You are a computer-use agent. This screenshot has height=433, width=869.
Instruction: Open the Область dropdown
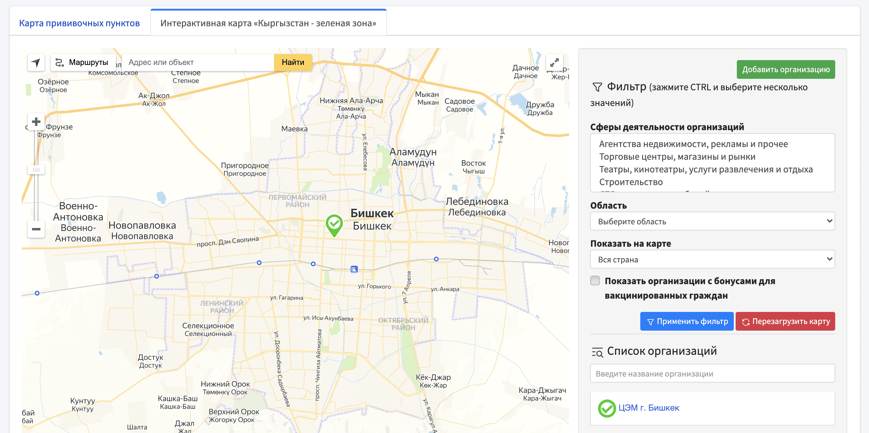[x=712, y=221]
